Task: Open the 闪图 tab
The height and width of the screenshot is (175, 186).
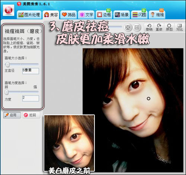Action: tap(139, 15)
